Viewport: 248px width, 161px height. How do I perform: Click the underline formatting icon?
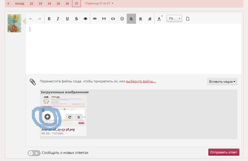pos(67,19)
